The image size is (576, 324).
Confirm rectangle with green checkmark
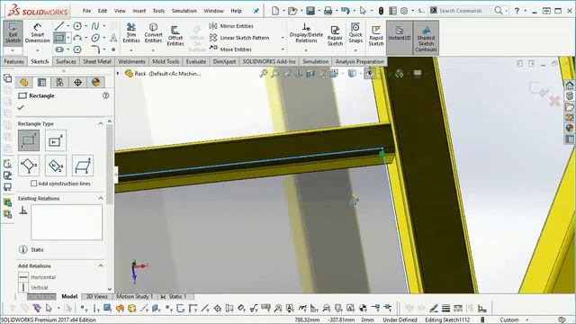pyautogui.click(x=21, y=108)
